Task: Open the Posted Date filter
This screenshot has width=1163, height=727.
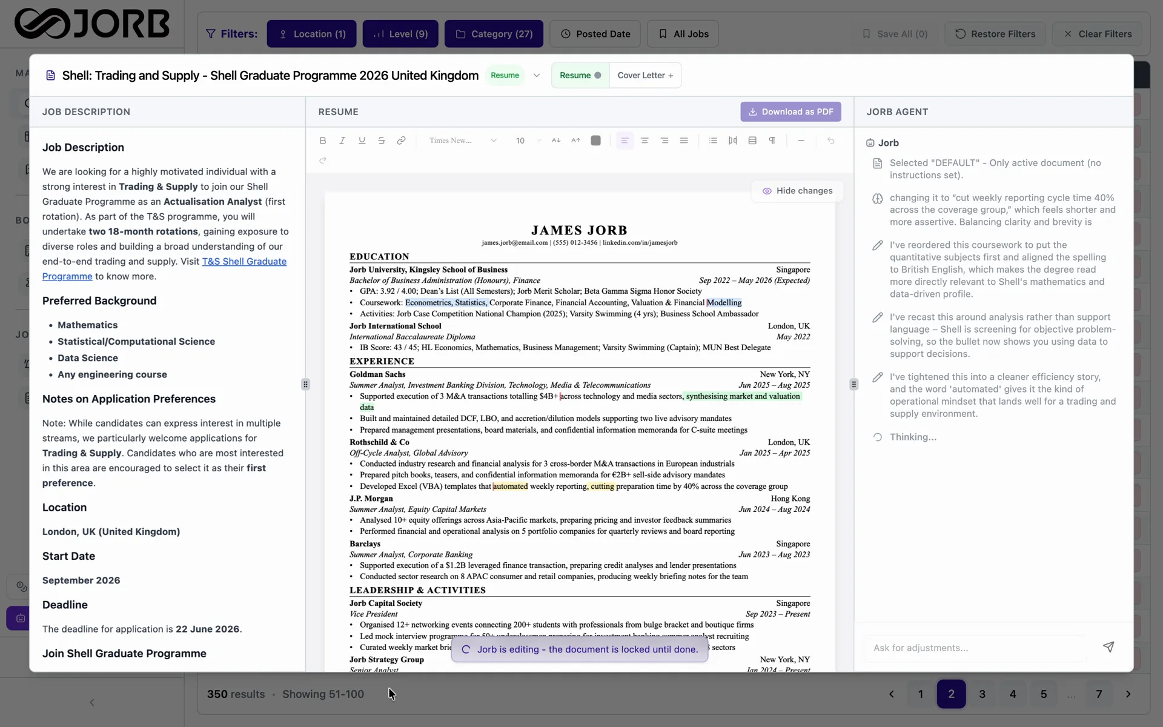Action: 595,34
